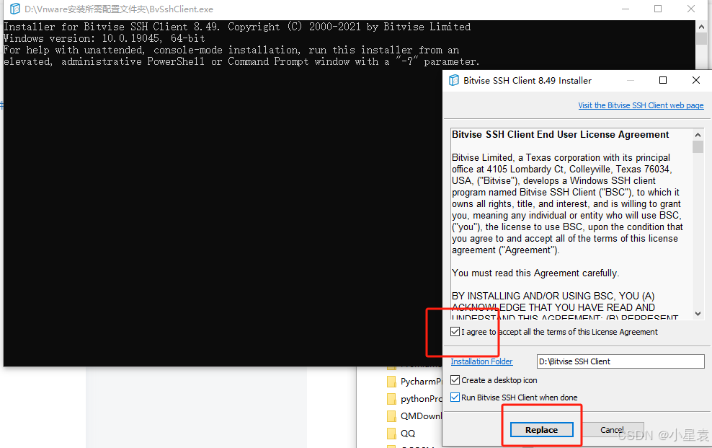Maximize the Bitvise installer window
The image size is (712, 448).
[x=663, y=80]
